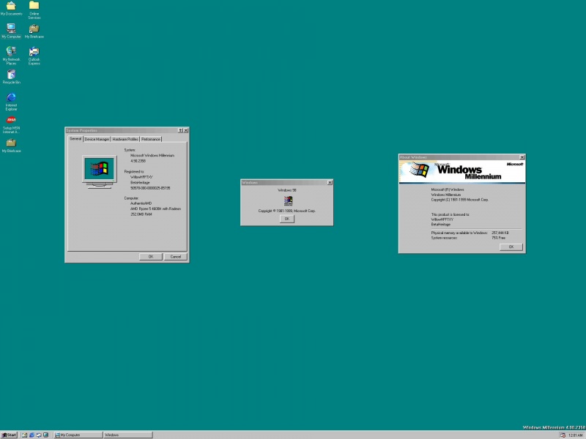The image size is (586, 439).
Task: Click Cancel in the System Properties dialog
Action: point(176,257)
